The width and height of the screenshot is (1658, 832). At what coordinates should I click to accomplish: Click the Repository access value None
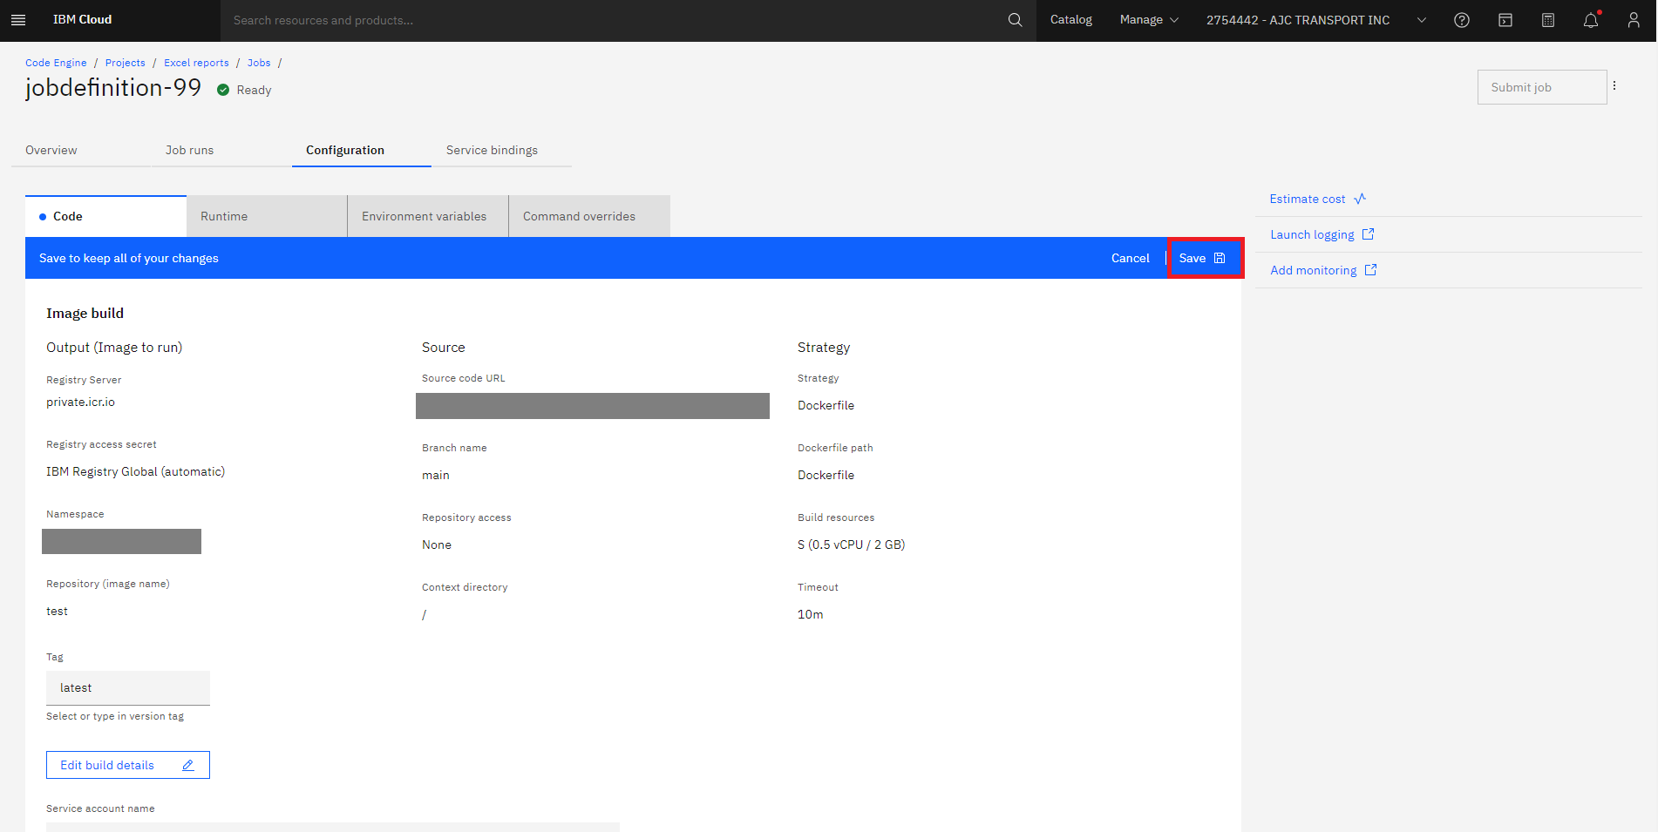click(437, 545)
